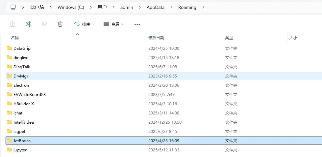Select the DrvMgr folder icon
This screenshot has width=322, height=157.
pos(10,76)
